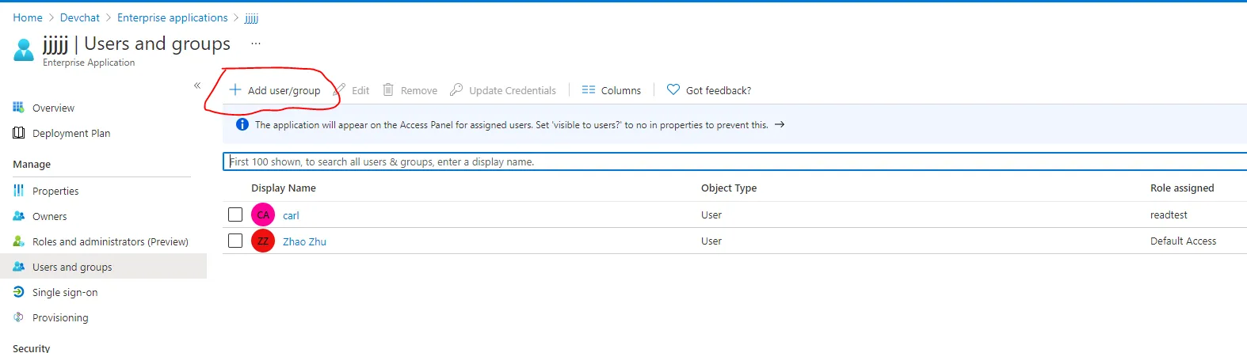The image size is (1247, 353).
Task: Click the Add user/group plus icon
Action: (235, 90)
